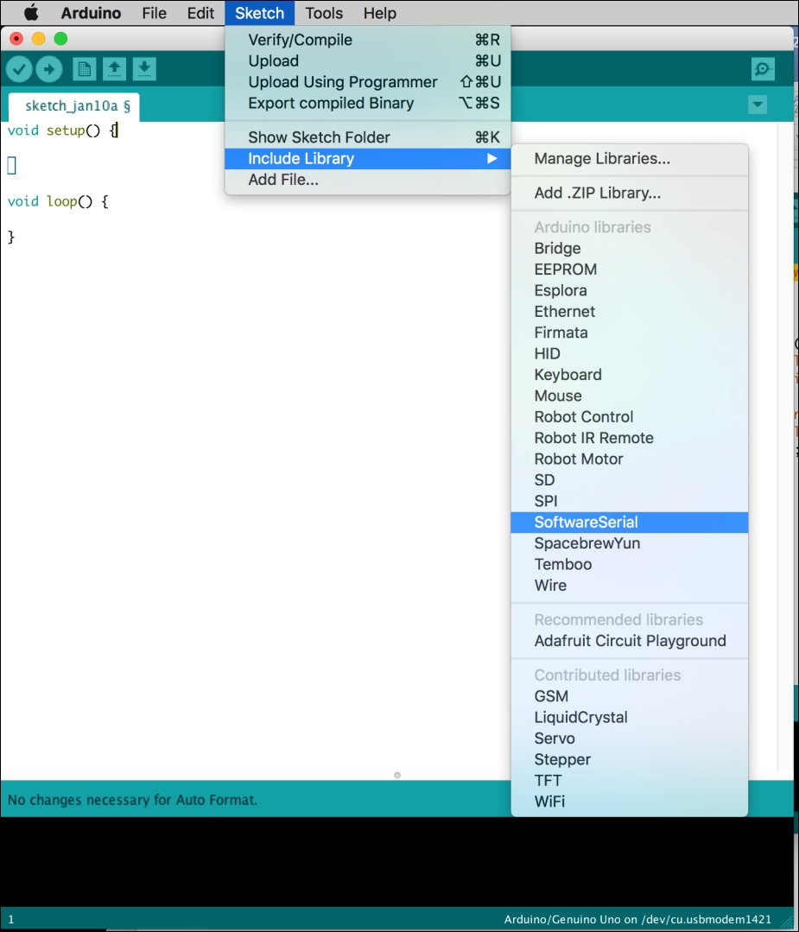Include the TFT library
Screen dimensions: 799x932
[630, 781]
